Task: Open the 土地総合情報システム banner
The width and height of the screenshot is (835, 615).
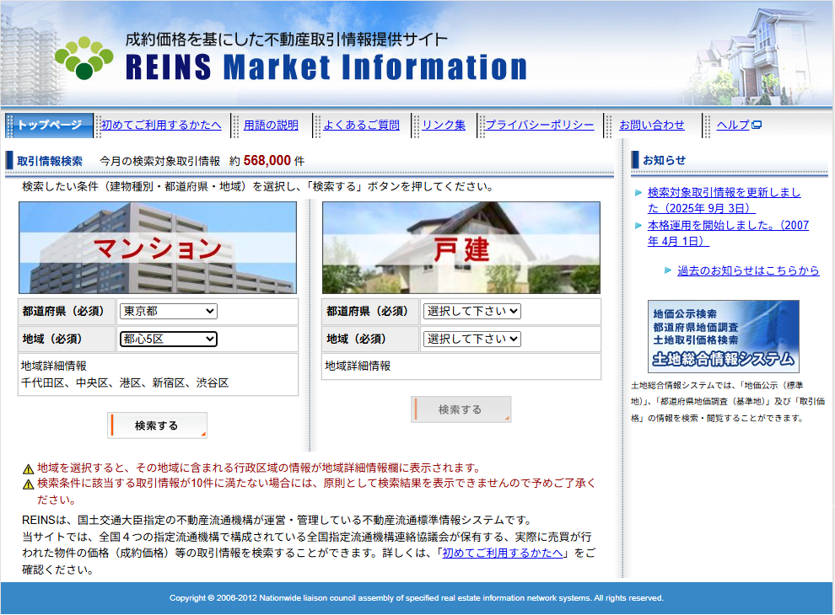Action: (x=723, y=336)
